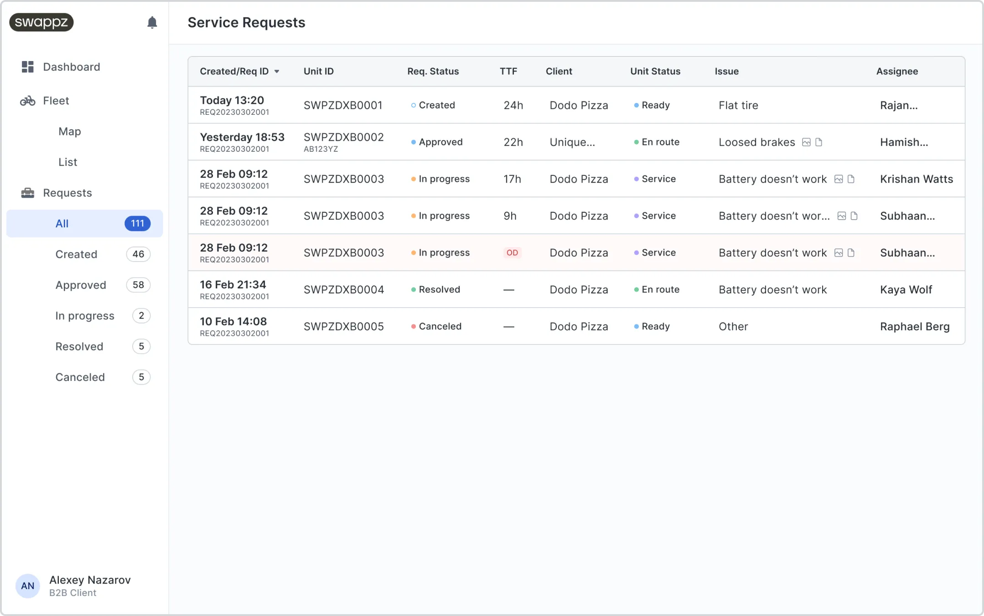Open document attachment on Loosed brakes row
Screen dimensions: 984x616
[x=818, y=142]
